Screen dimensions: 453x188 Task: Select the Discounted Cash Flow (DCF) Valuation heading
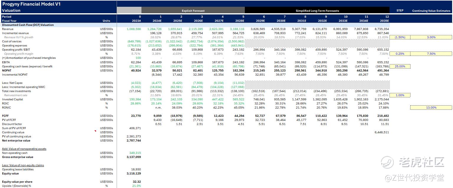coord(28,25)
